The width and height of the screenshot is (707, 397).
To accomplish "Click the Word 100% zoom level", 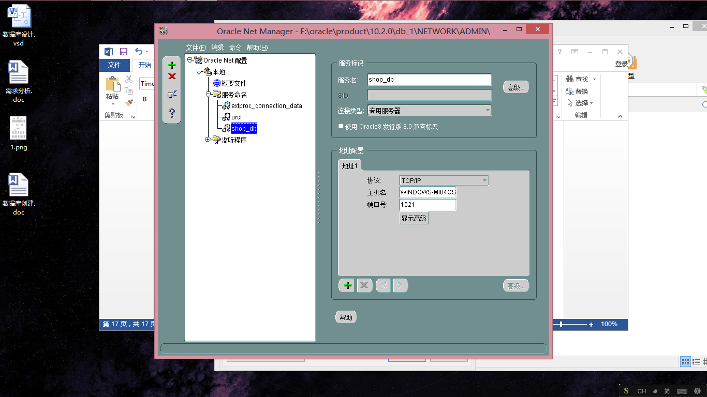I will coord(609,324).
